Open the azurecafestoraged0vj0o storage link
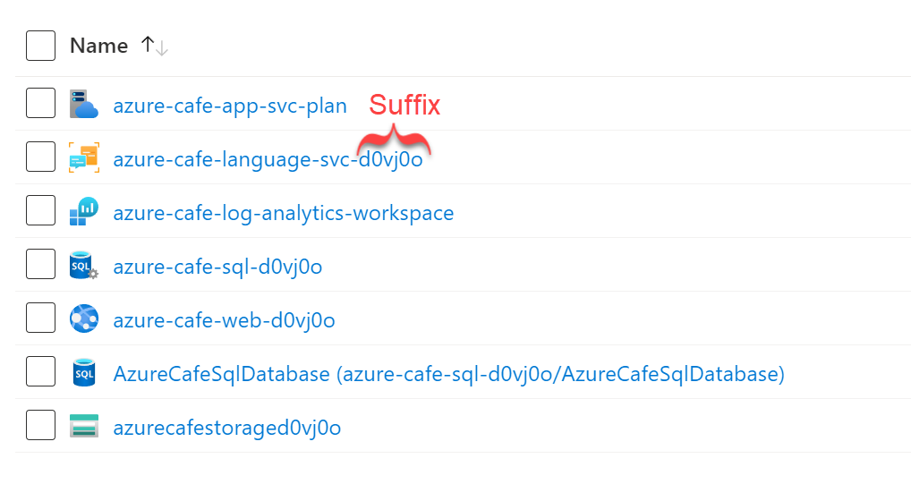Viewport: 911px width, 484px height. [x=227, y=429]
